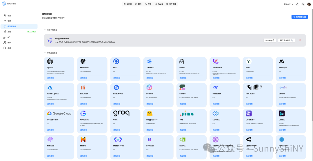The image size is (313, 161).
Task: Click the Mistral logo icon
Action: [x=83, y=140]
